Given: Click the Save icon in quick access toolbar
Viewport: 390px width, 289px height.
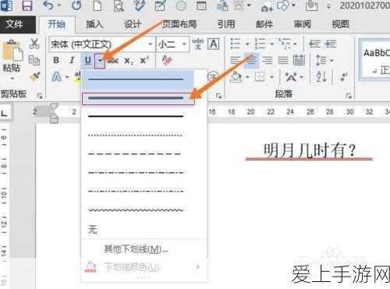Looking at the screenshot, I should [x=27, y=5].
